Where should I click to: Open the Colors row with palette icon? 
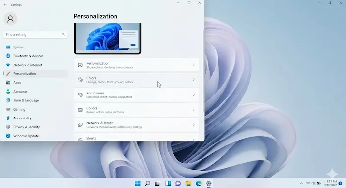tap(136, 80)
